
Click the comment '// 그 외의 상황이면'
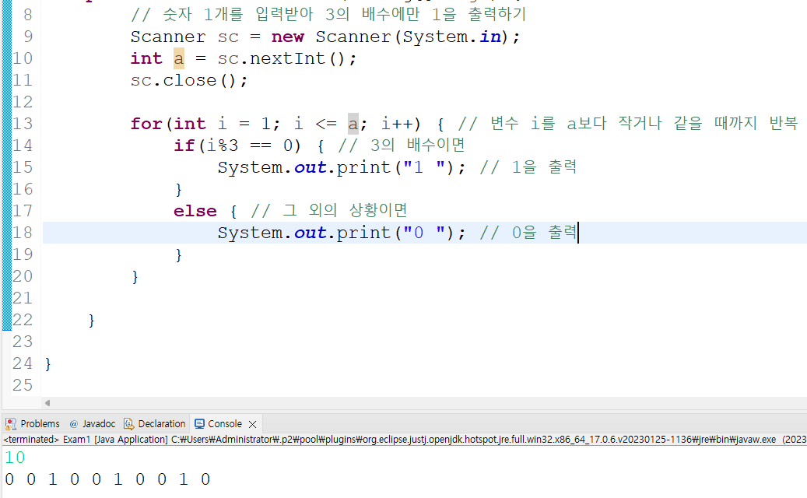click(x=329, y=210)
